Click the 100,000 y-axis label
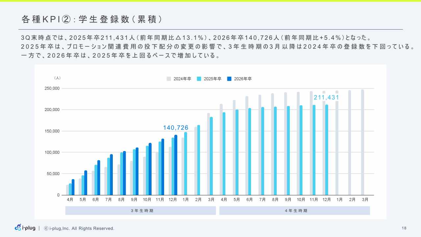The width and height of the screenshot is (421, 237). (52, 152)
